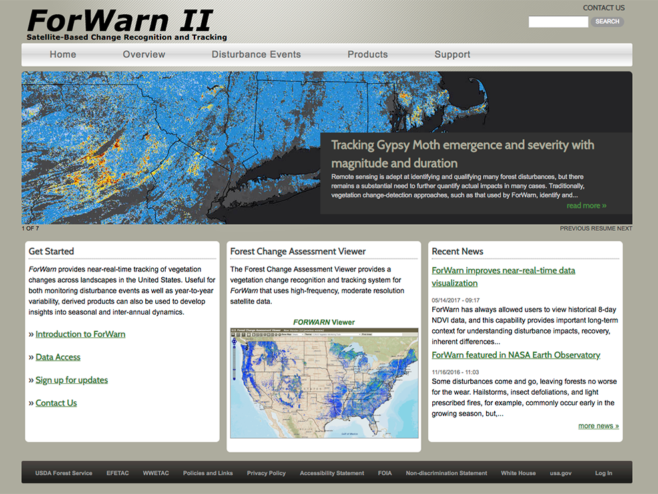Open the Overview menu
658x494 pixels.
pyautogui.click(x=144, y=55)
